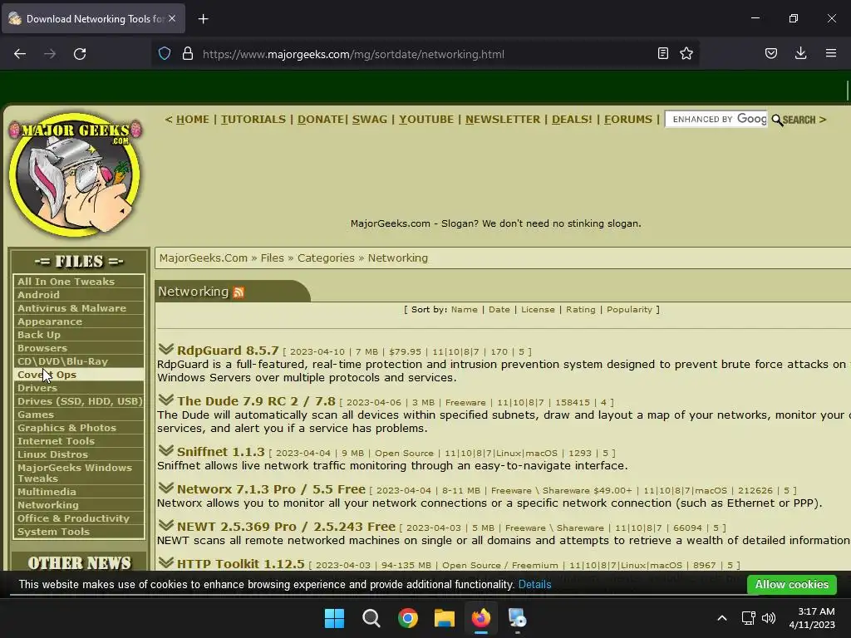Click the browser address bar URL
Screen dimensions: 851x638
pyautogui.click(x=353, y=54)
